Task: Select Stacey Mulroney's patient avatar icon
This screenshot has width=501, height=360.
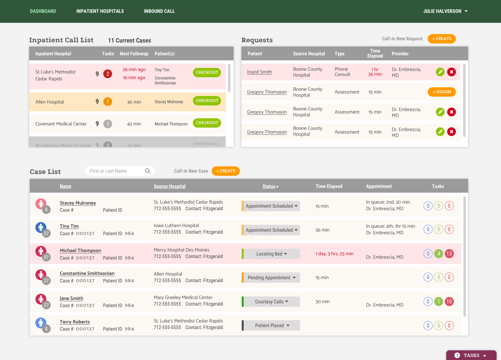Action: tap(41, 203)
